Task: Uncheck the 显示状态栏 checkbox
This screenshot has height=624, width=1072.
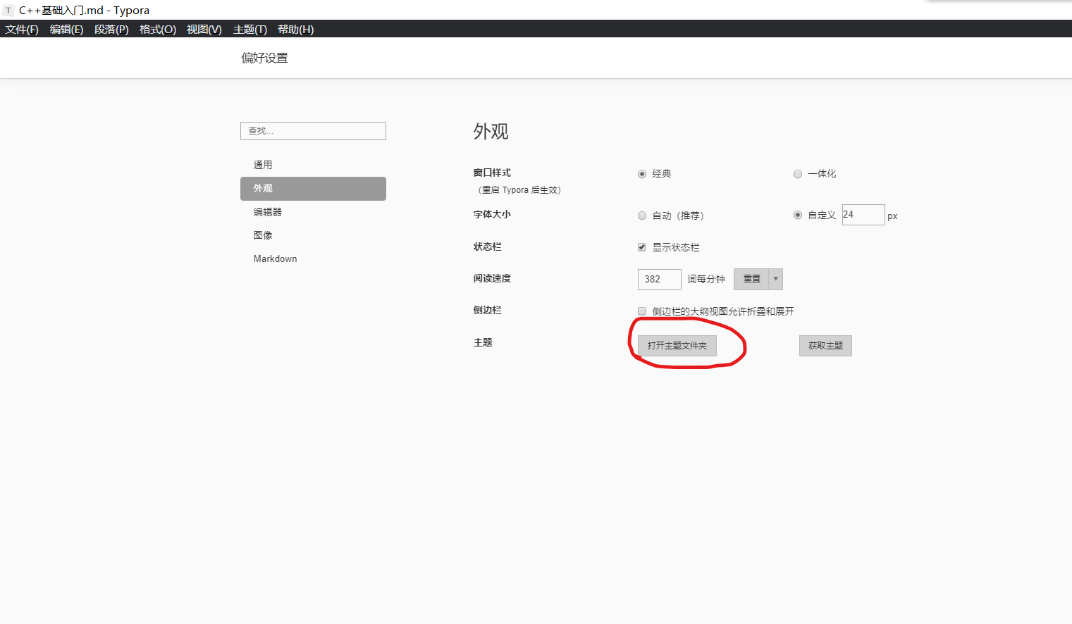Action: (x=641, y=247)
